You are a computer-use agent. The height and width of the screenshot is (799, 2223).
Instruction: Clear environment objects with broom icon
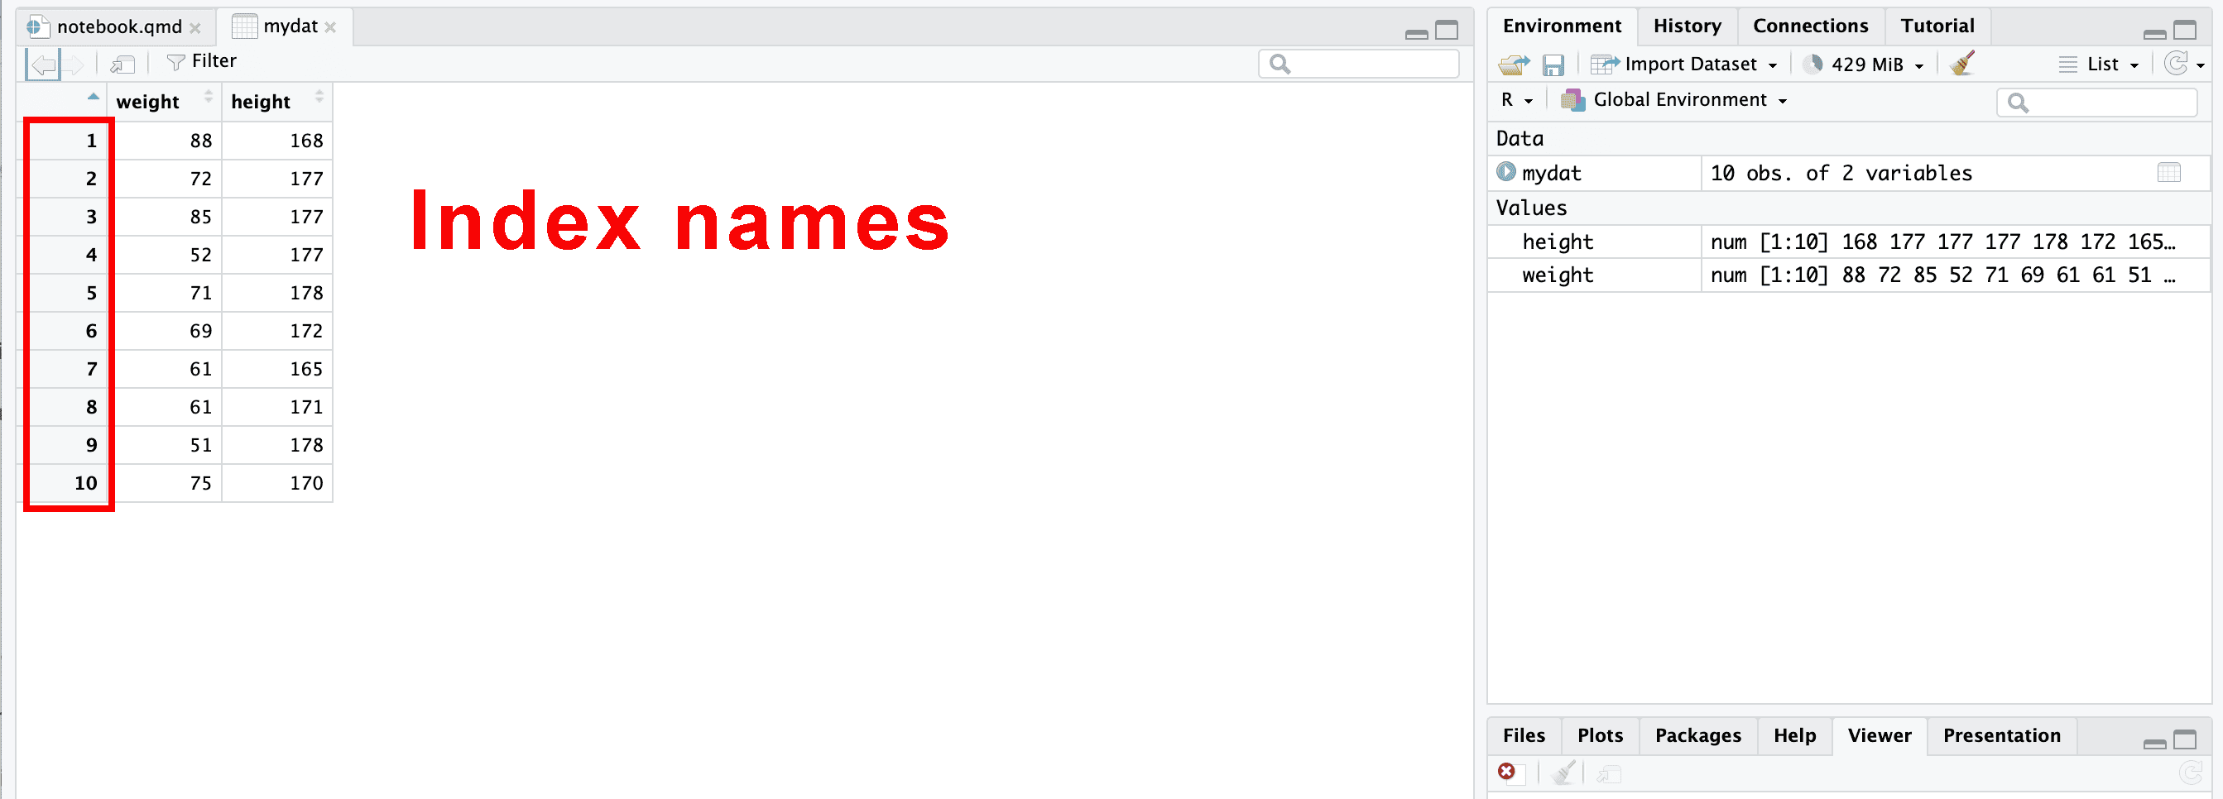1961,64
